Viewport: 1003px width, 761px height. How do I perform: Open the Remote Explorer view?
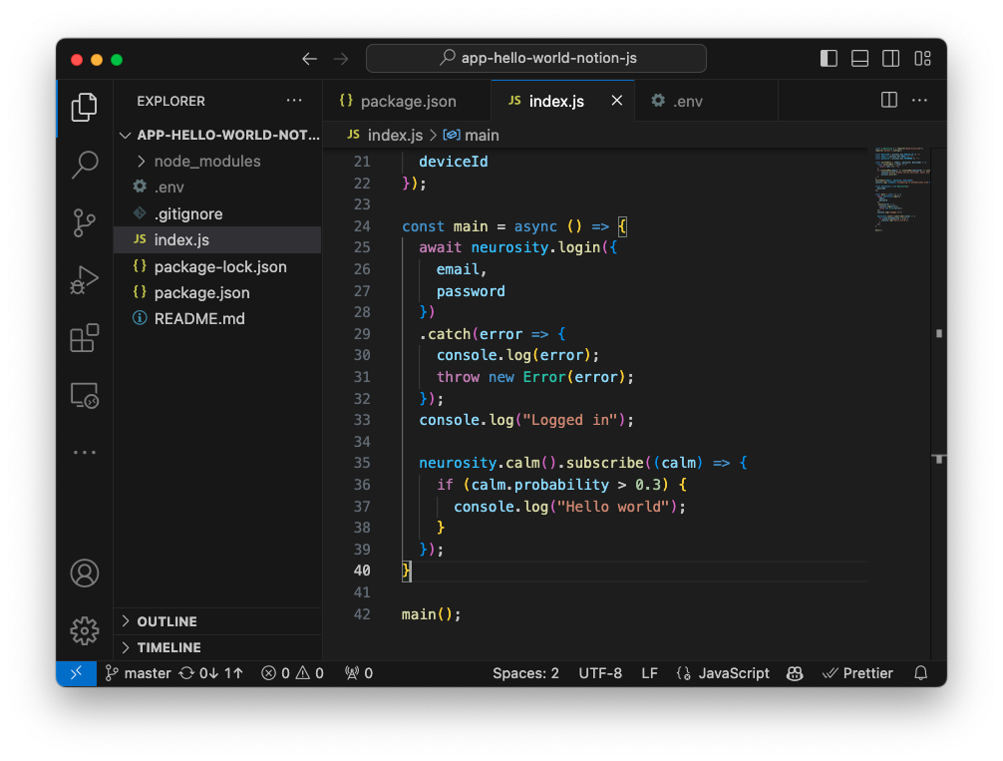(x=85, y=396)
